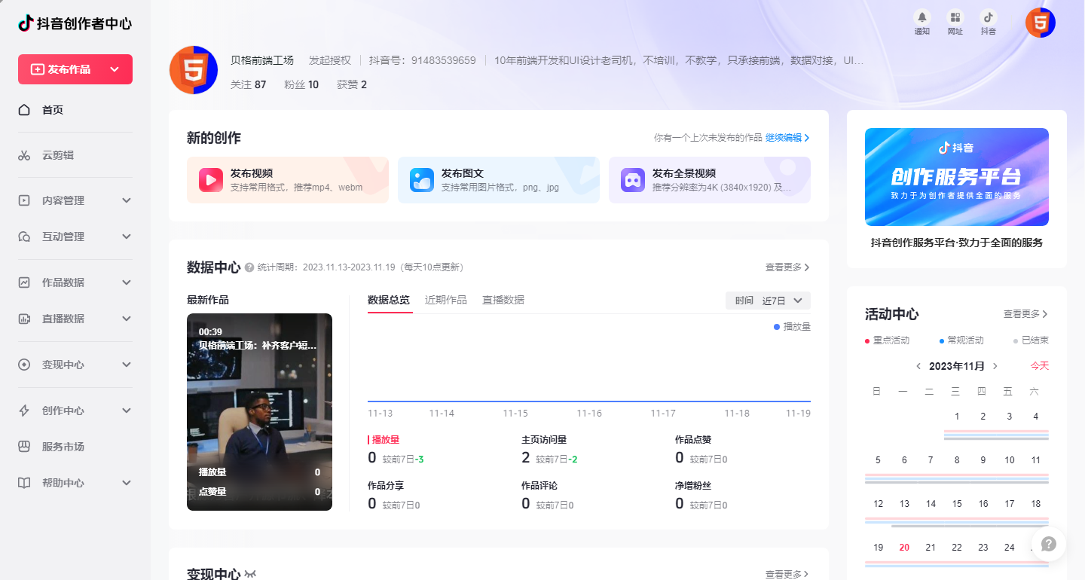Toggle the 播放量 chart legend

tap(792, 327)
